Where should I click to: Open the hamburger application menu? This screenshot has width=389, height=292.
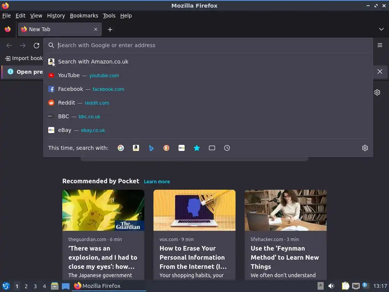pyautogui.click(x=380, y=45)
